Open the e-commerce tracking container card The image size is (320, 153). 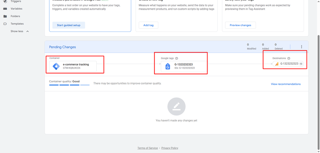[73, 66]
